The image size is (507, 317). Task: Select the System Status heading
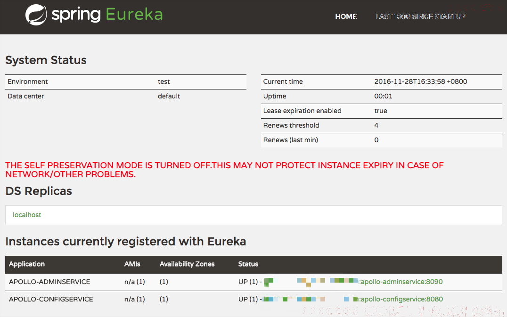(x=46, y=60)
